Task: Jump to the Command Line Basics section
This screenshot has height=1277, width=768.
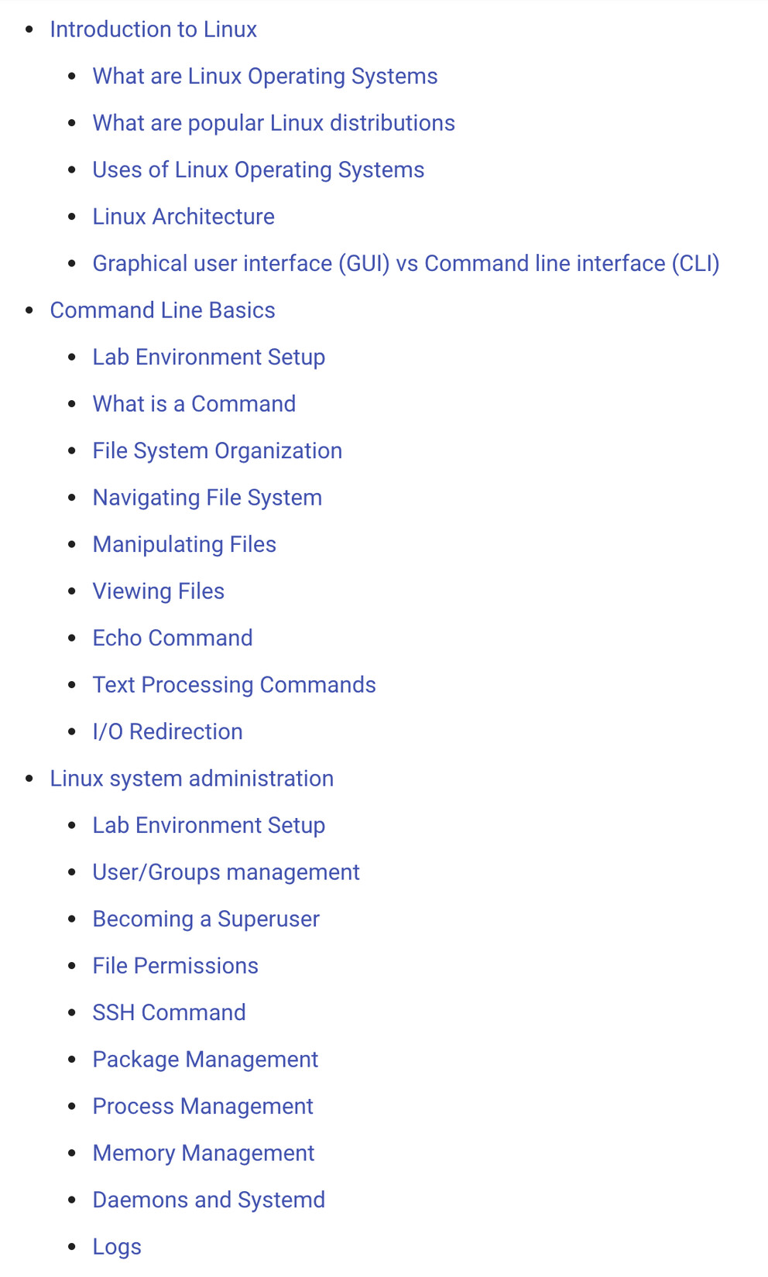Action: [163, 310]
